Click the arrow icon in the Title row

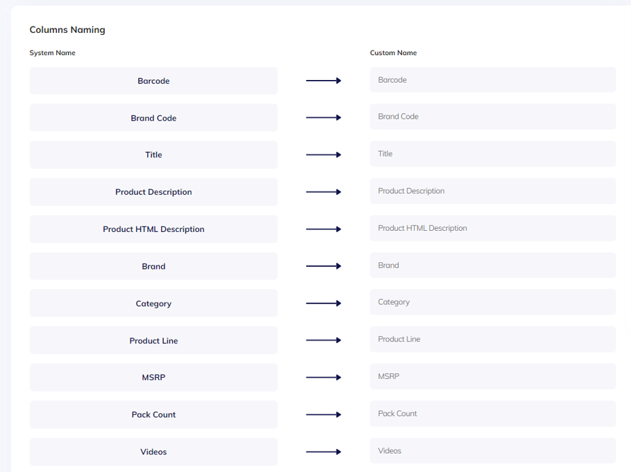click(324, 155)
